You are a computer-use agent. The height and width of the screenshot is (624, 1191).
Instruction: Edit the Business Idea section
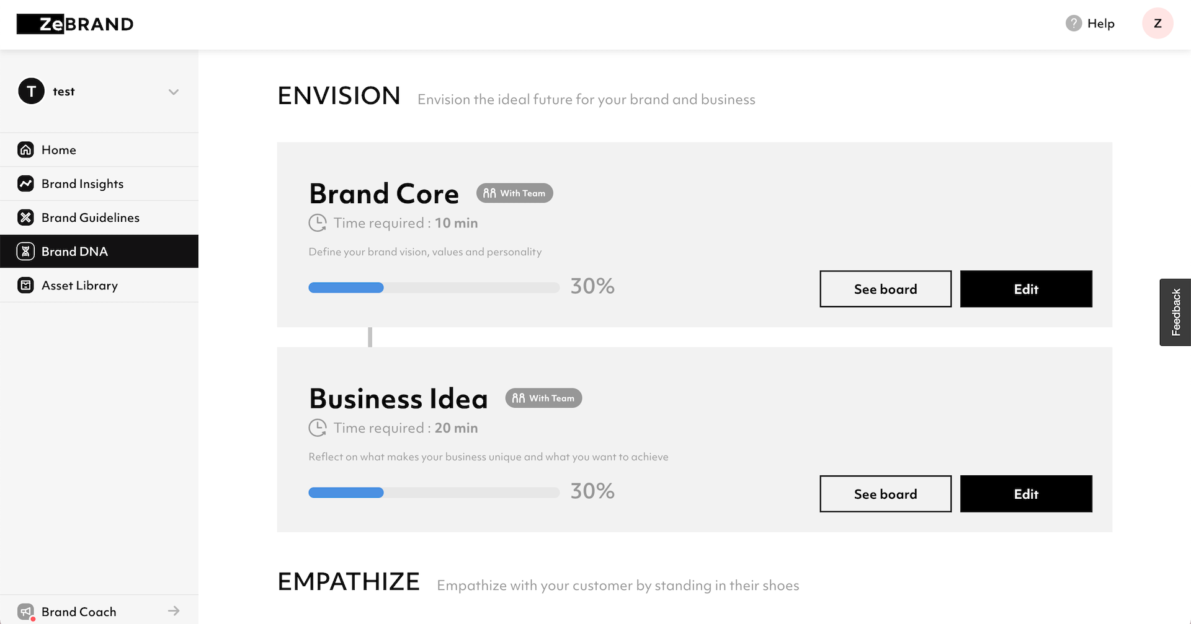[x=1026, y=494]
